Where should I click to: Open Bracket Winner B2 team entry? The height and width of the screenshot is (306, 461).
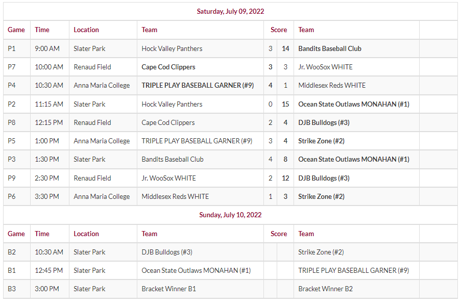(x=325, y=289)
